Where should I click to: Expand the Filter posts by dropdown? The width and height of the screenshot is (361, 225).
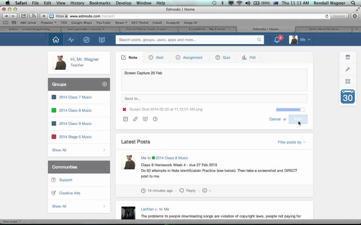coord(292,142)
